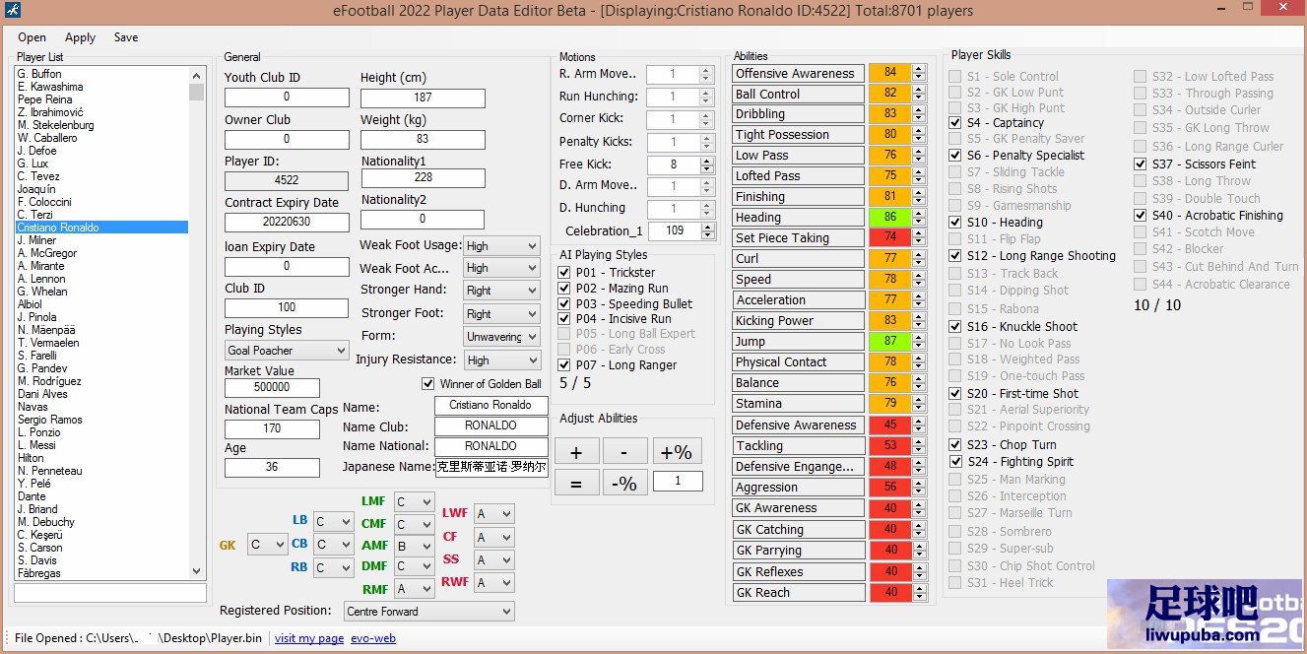Viewport: 1307px width, 654px height.
Task: Open the Weak Foot Accuracy dropdown
Action: [x=501, y=268]
